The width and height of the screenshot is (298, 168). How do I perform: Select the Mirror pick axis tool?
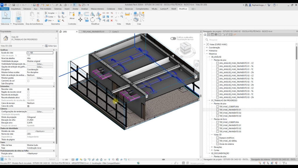coord(92,14)
